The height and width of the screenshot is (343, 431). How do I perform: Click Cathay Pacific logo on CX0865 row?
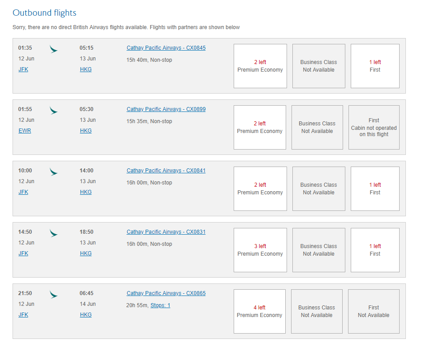(x=53, y=295)
